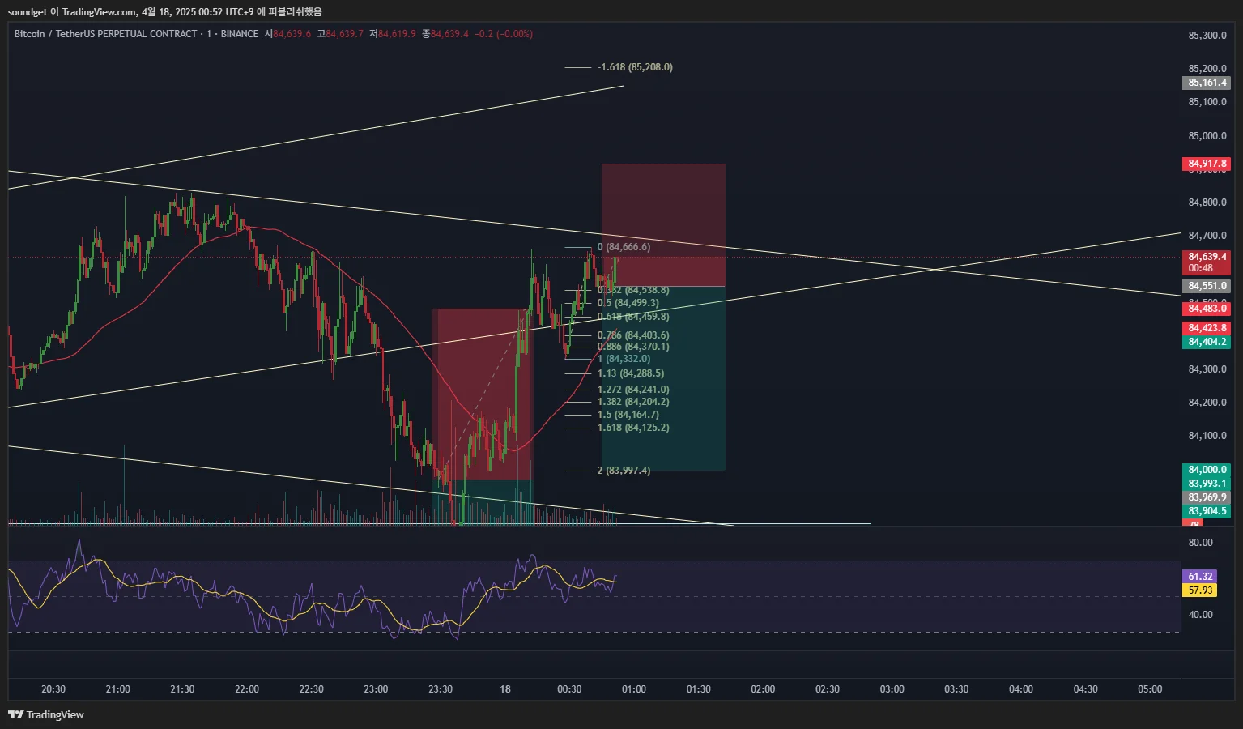Select the gray 85,161.4 price tag
This screenshot has height=729, width=1243.
click(1207, 83)
